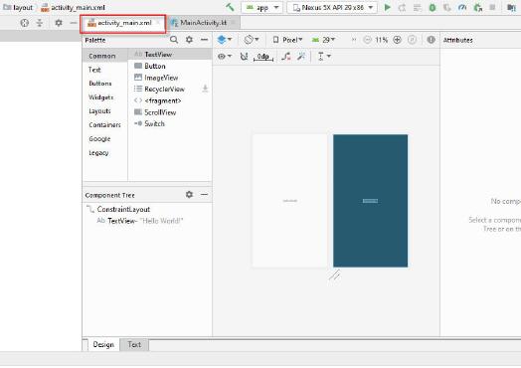Click the Palette search magnifier icon

pyautogui.click(x=173, y=40)
